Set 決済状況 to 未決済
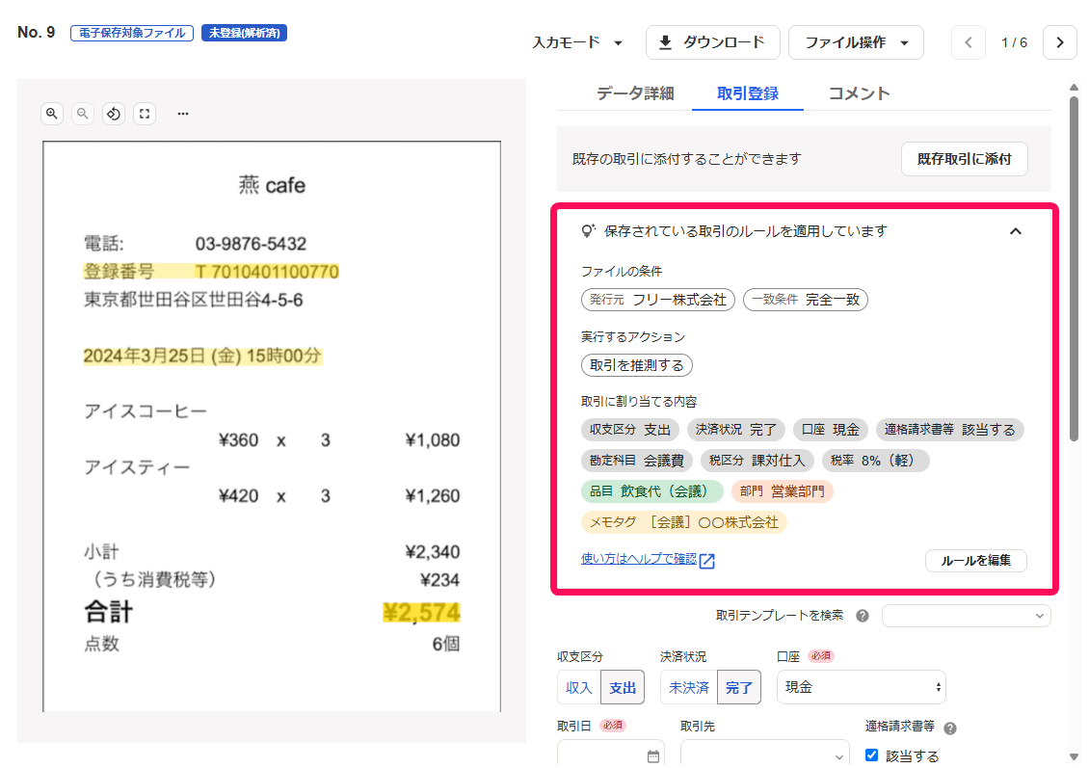 689,687
